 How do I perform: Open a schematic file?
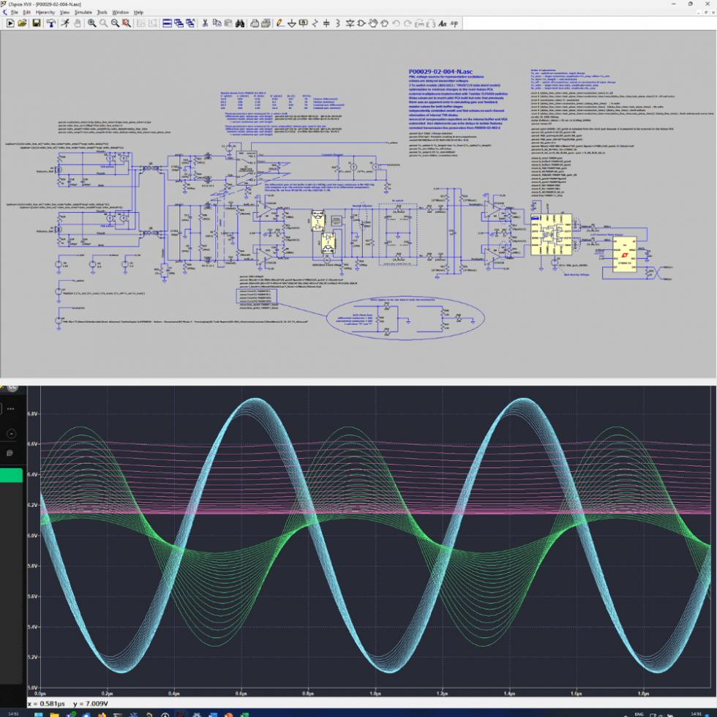tap(20, 24)
